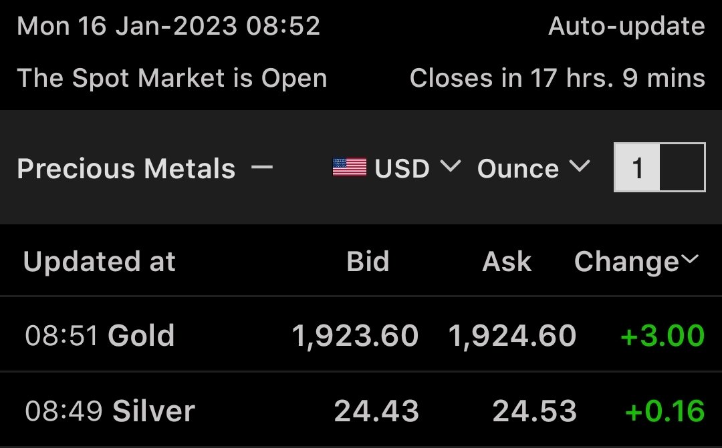Click Silver change value +0.16
Screen dimensions: 722x448
coord(665,411)
